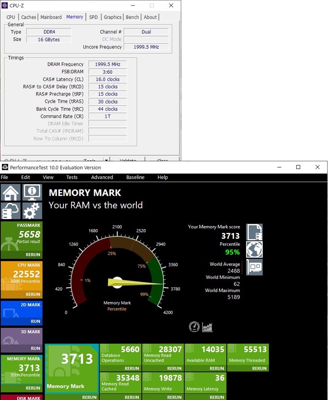This screenshot has width=328, height=400.
Task: Rerun the Memory Mark sidebar test
Action: tap(33, 388)
